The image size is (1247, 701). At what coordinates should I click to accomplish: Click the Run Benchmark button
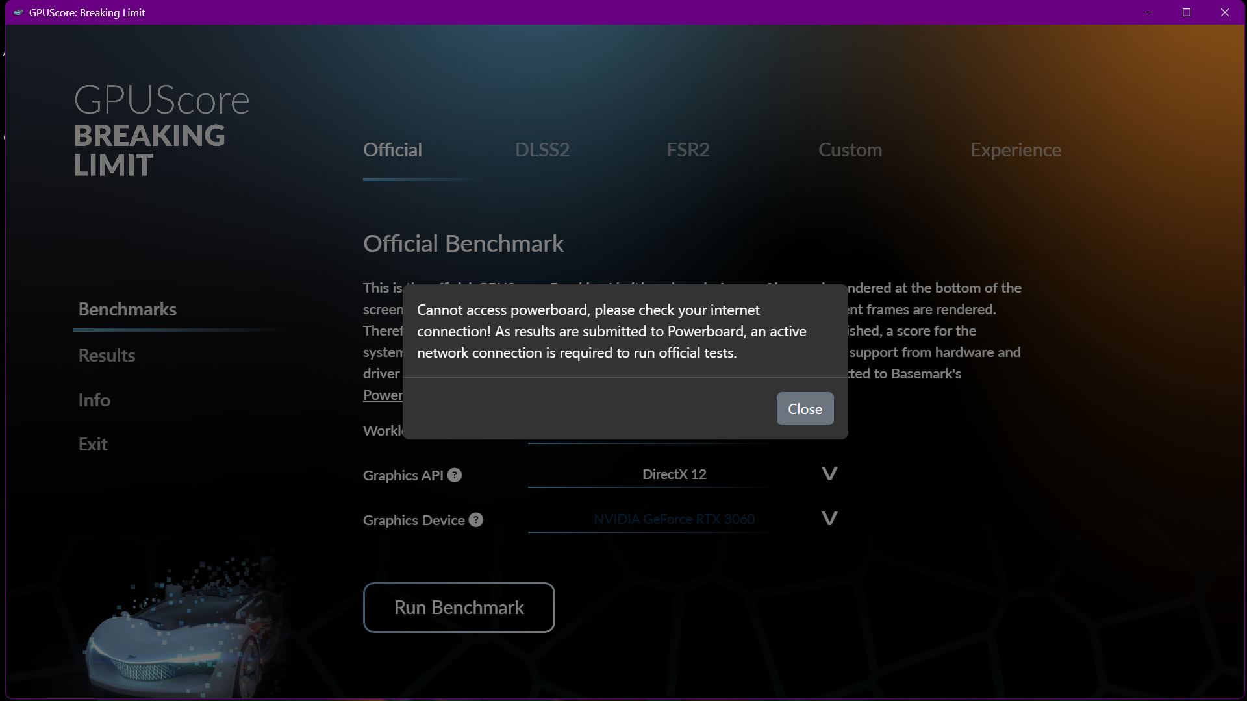click(459, 608)
